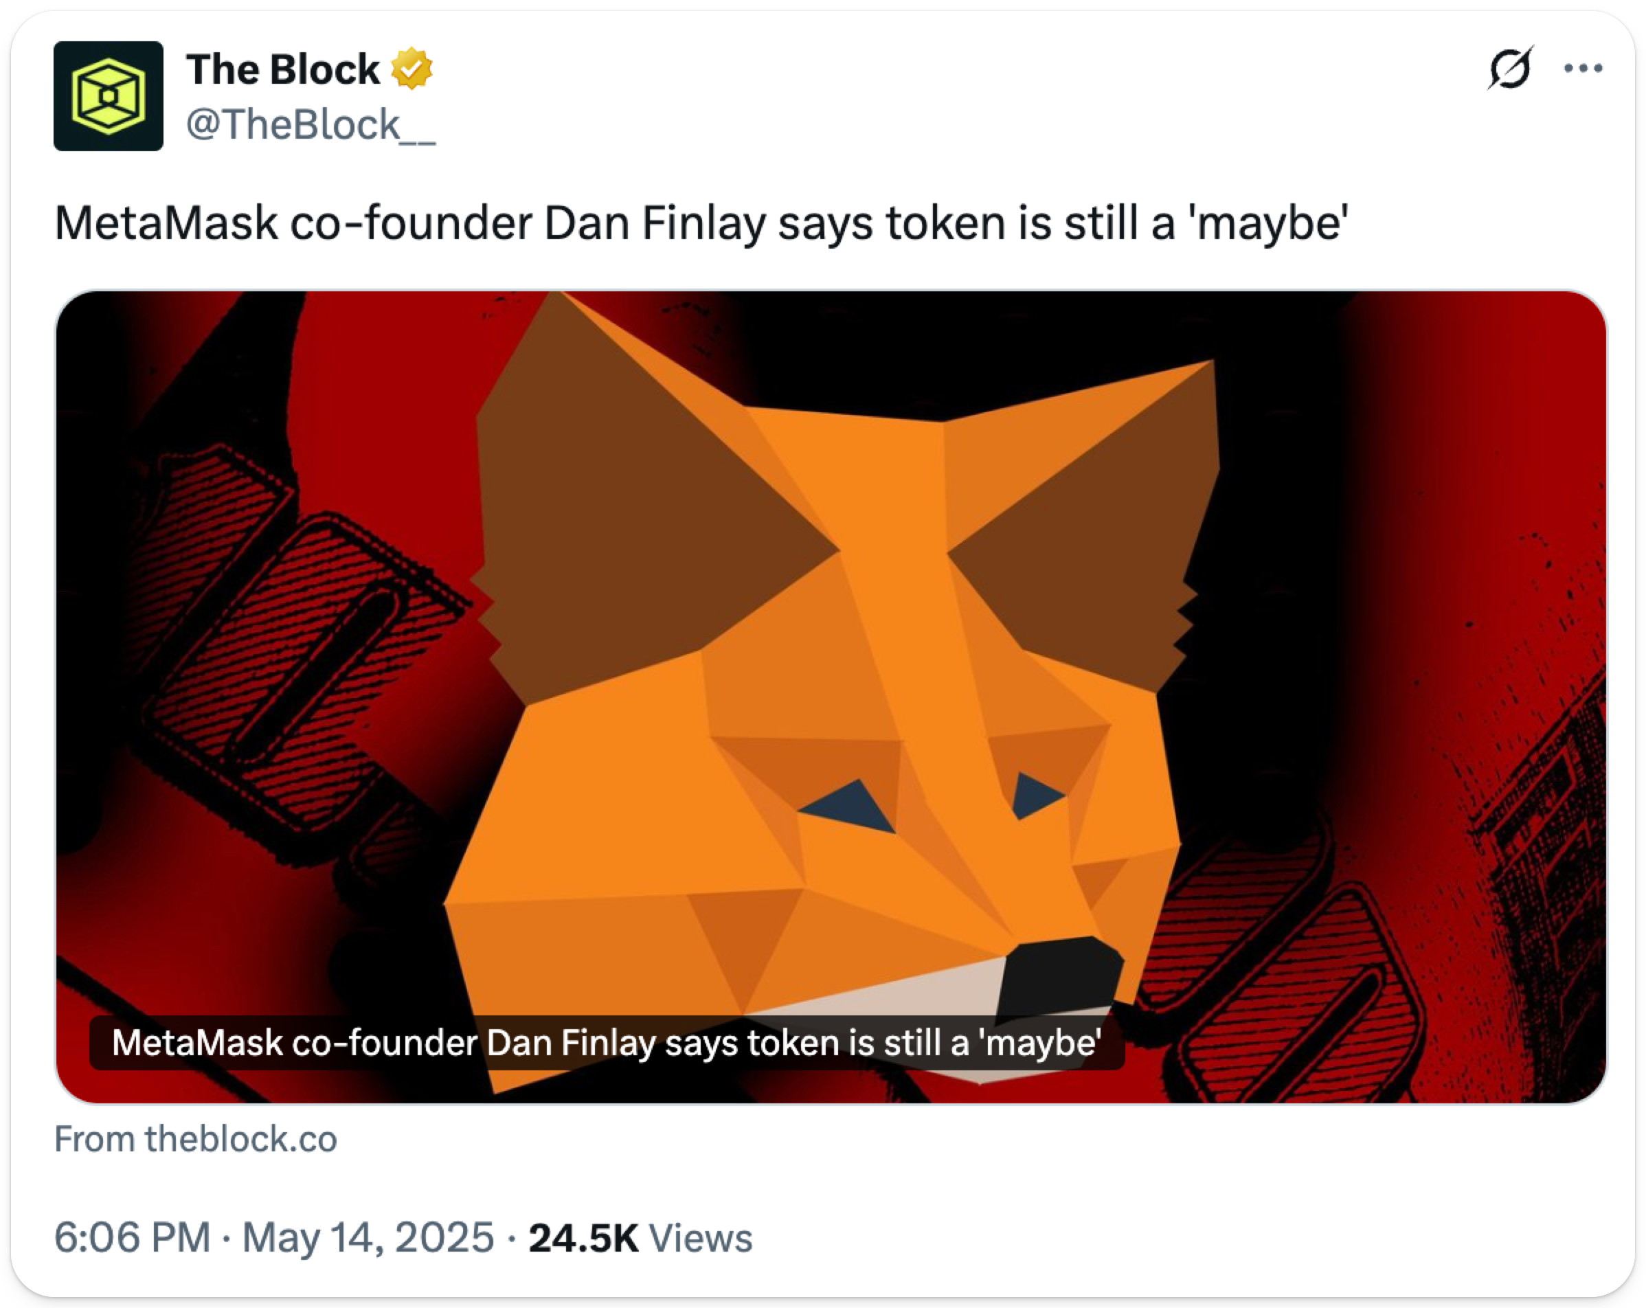Follow the "From theblock.co" source link
This screenshot has width=1646, height=1308.
point(195,1139)
